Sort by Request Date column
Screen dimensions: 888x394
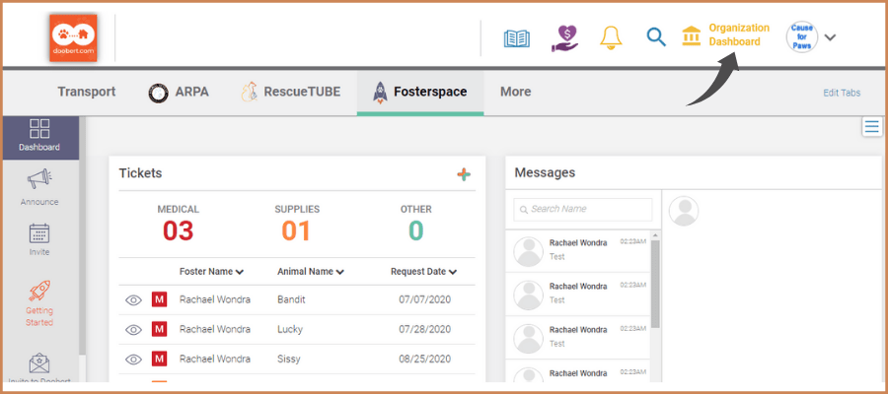tap(423, 271)
